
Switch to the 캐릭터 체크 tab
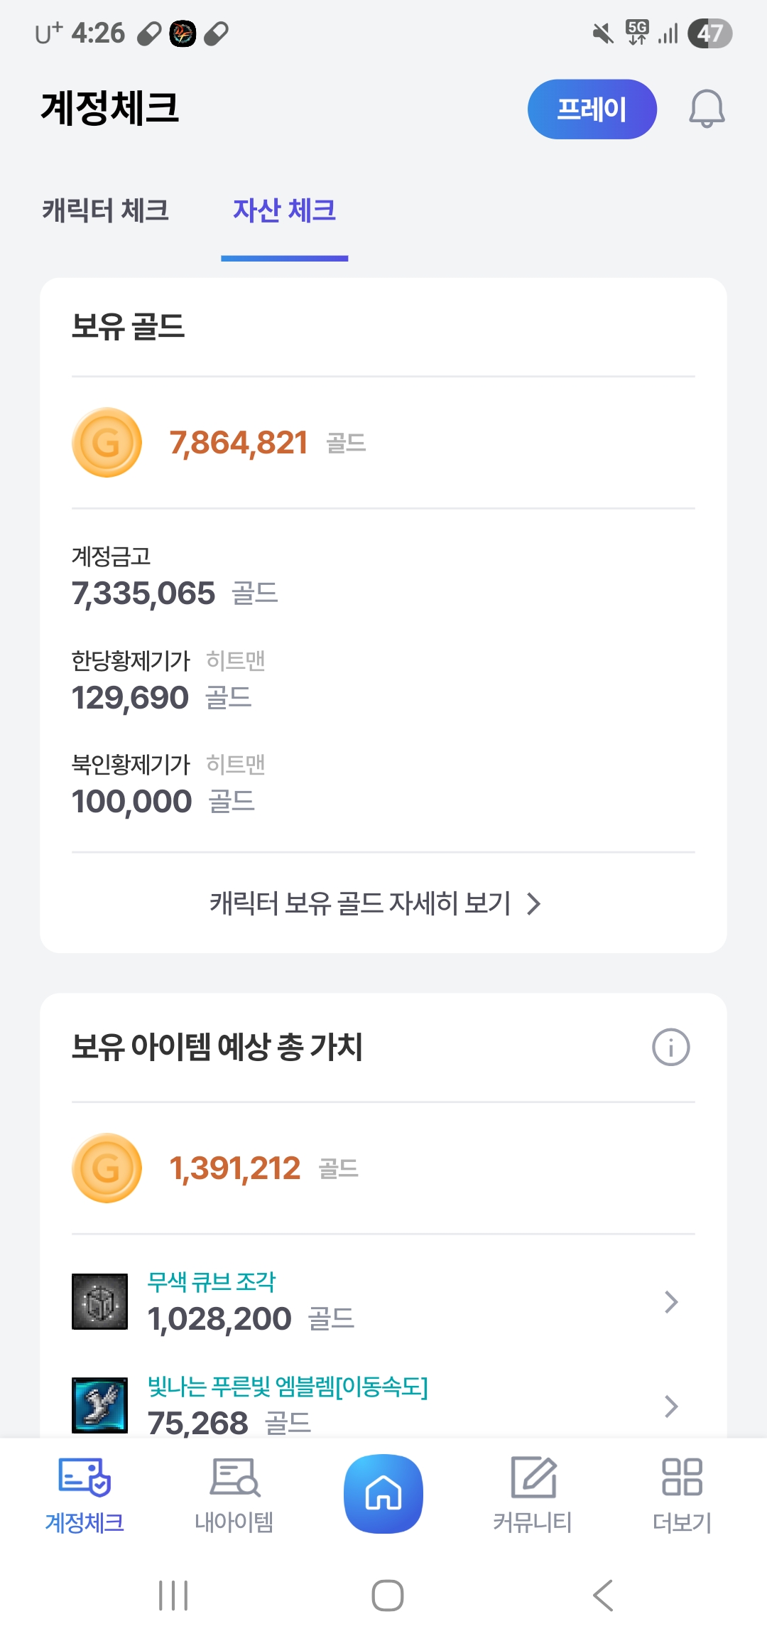(106, 210)
